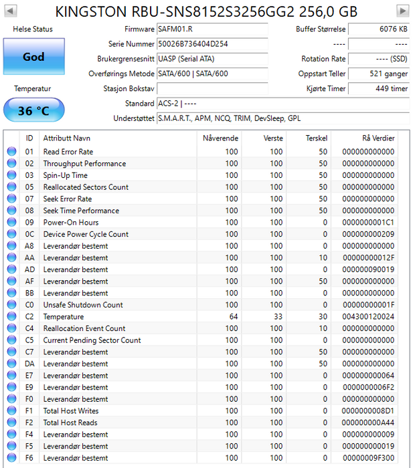413x468 pixels.
Task: Click status icon for Total Host Writes
Action: (11, 411)
